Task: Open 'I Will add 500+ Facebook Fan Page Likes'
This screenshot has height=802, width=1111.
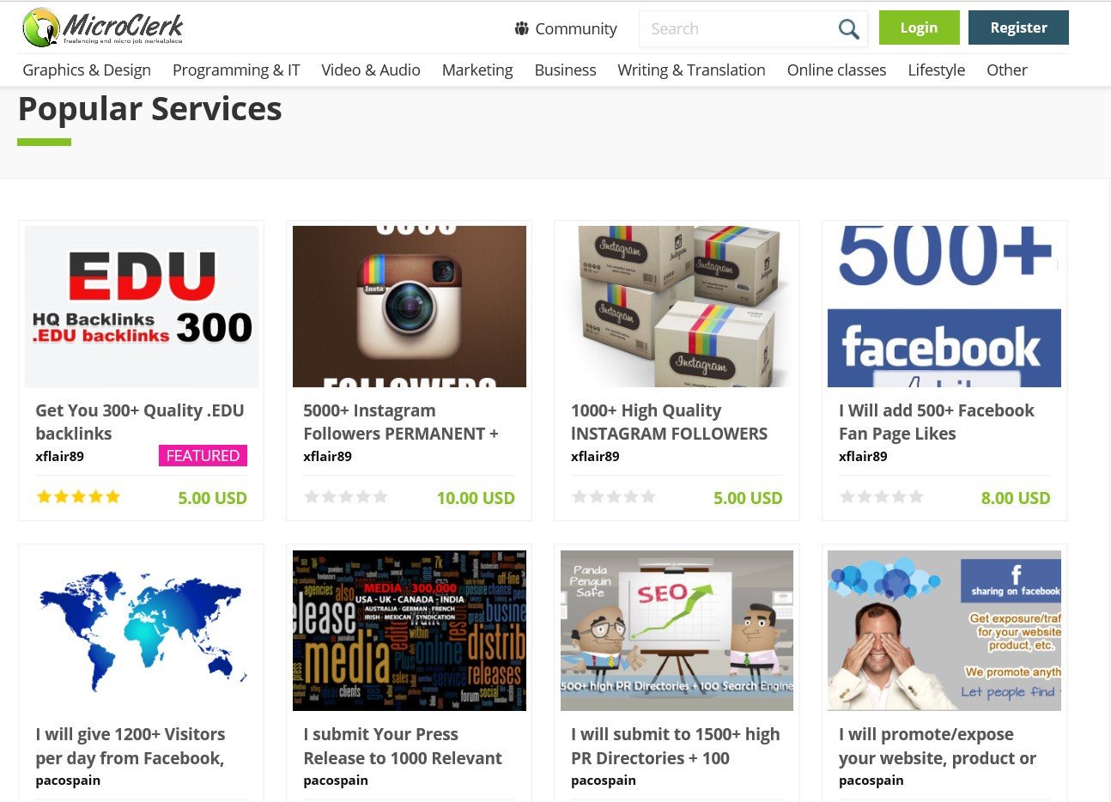Action: click(937, 422)
